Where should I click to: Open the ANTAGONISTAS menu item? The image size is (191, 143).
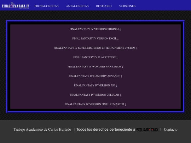pyautogui.click(x=77, y=6)
